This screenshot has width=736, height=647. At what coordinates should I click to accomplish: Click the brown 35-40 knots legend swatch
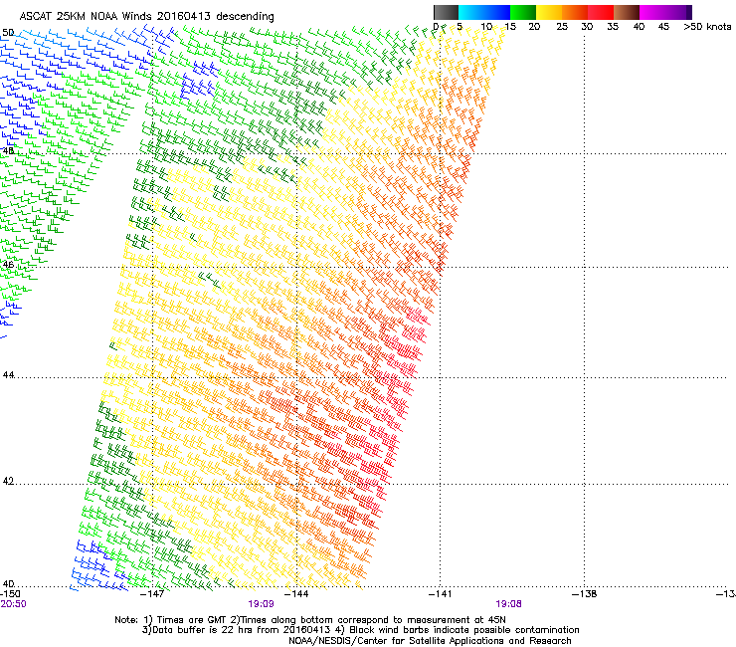[x=627, y=12]
